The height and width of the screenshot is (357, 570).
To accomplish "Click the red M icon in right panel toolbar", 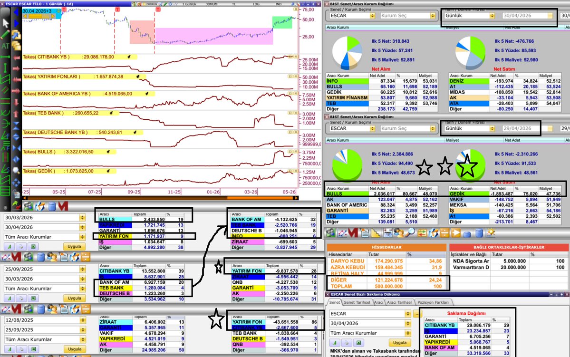I will (x=353, y=232).
